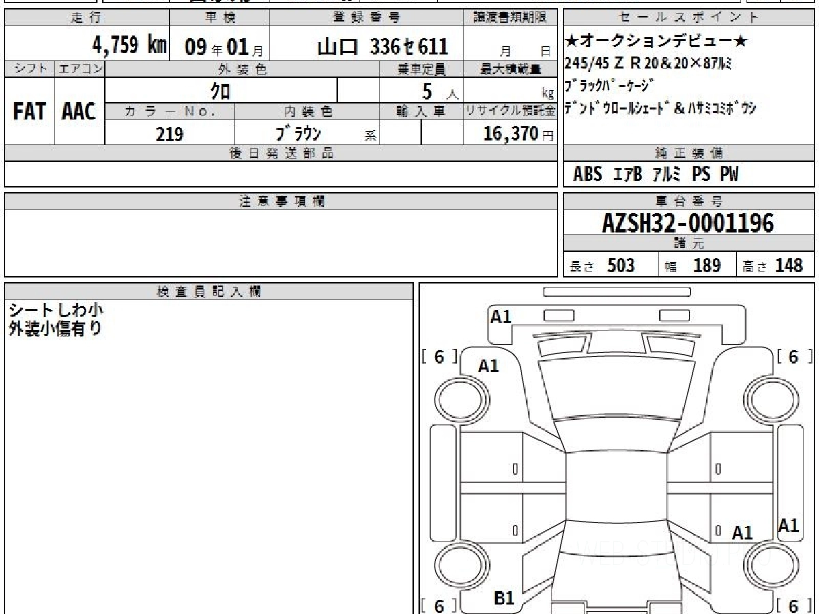Select the FAT shift type value
Screen dimensions: 819x614
[29, 112]
